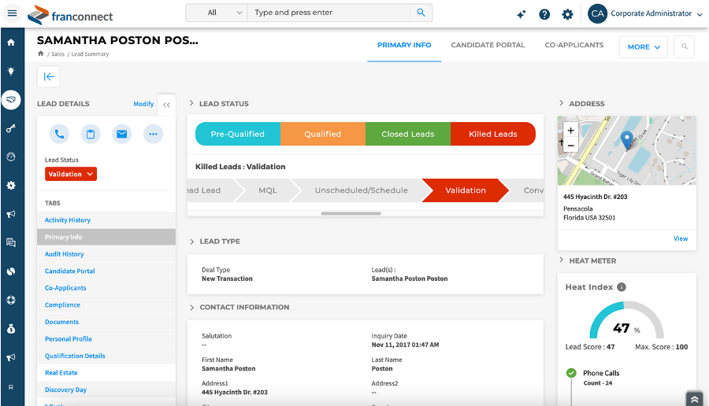Screen dimensions: 709x406
Task: Select the Killed Leads stage button
Action: [492, 134]
